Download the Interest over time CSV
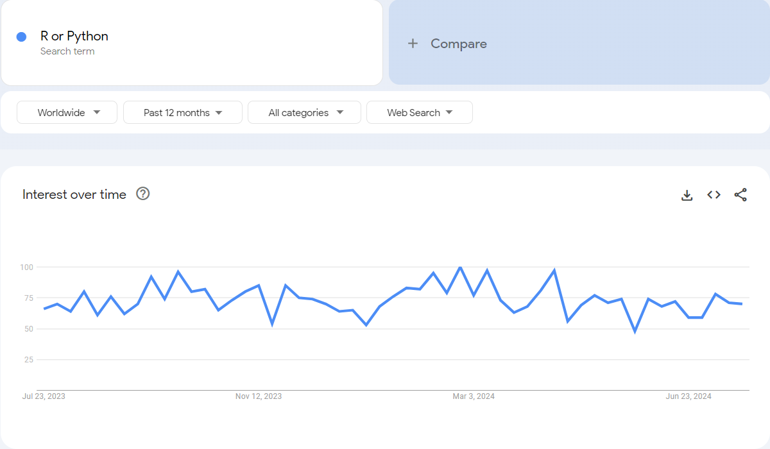Screen dimensions: 770x449 [687, 195]
